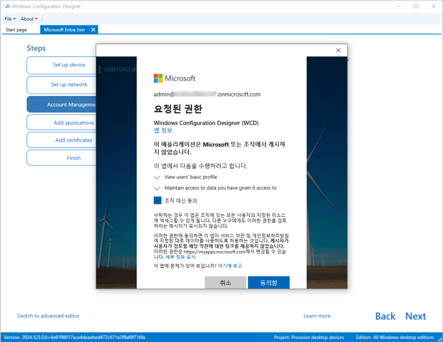Maximize the Windows Configuration Designer window
The image size is (443, 342).
(x=416, y=6)
